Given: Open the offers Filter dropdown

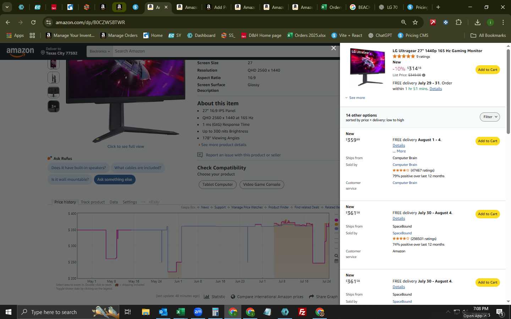Looking at the screenshot, I should pyautogui.click(x=490, y=117).
